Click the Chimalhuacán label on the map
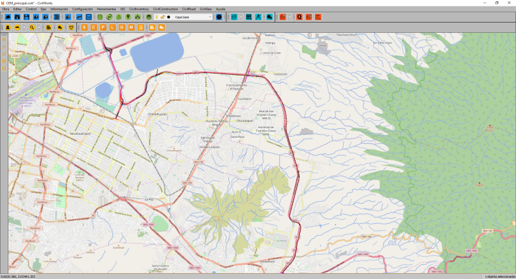The width and height of the screenshot is (516, 279). coord(157,113)
